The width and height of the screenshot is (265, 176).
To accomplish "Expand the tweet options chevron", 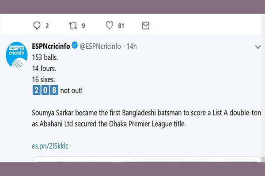I will tap(258, 47).
